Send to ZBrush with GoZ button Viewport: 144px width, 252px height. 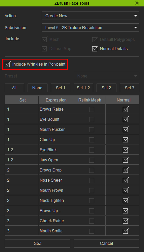37,243
